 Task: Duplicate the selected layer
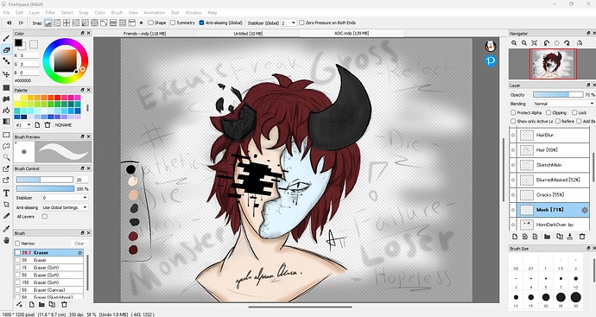tap(560, 237)
